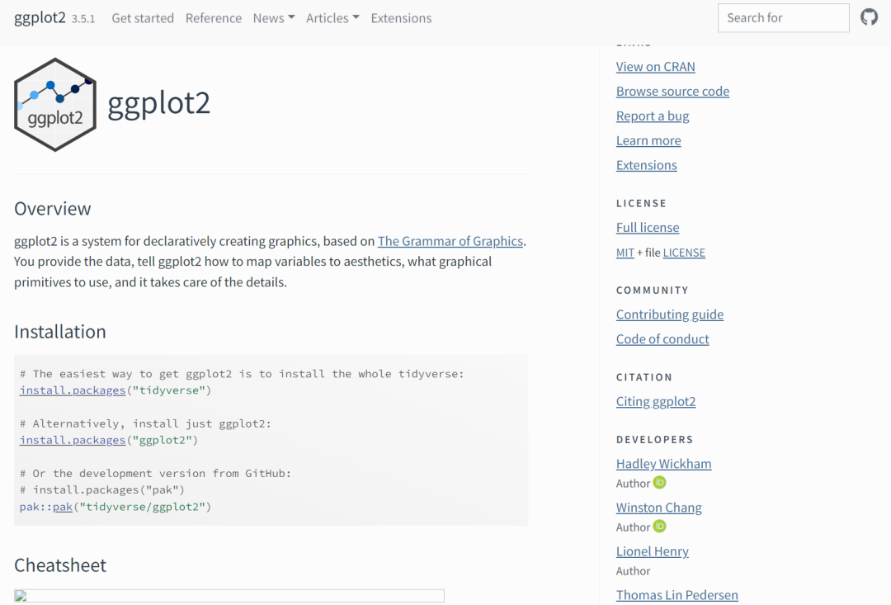891x605 pixels.
Task: Open Browse source code link
Action: pos(673,91)
